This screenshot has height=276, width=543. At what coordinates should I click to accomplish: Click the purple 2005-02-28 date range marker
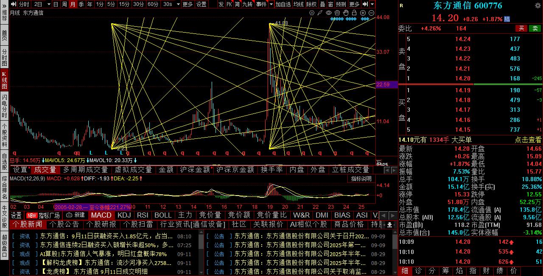click(x=93, y=207)
